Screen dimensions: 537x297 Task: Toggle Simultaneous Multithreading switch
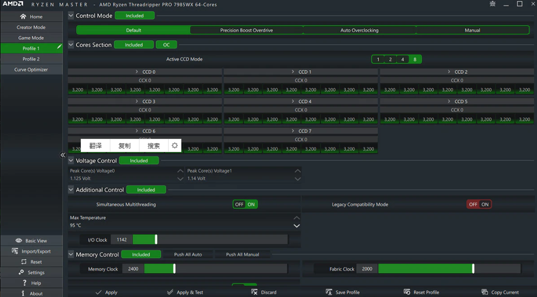coord(245,204)
